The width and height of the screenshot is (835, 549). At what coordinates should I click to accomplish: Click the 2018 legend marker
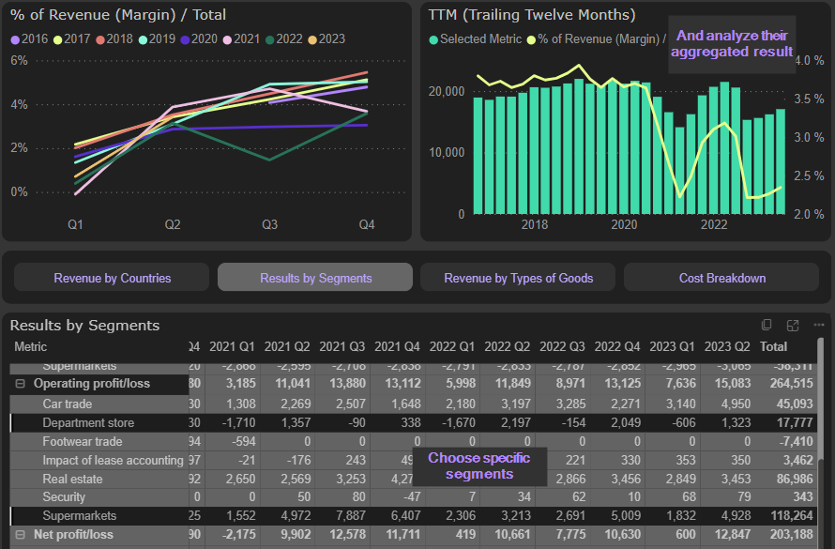click(x=99, y=39)
